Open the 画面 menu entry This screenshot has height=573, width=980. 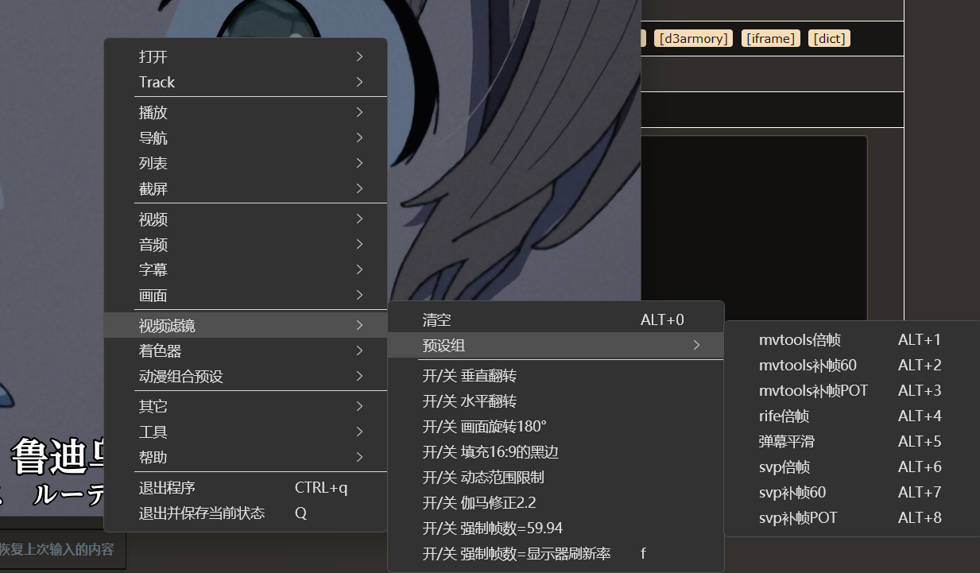point(246,295)
